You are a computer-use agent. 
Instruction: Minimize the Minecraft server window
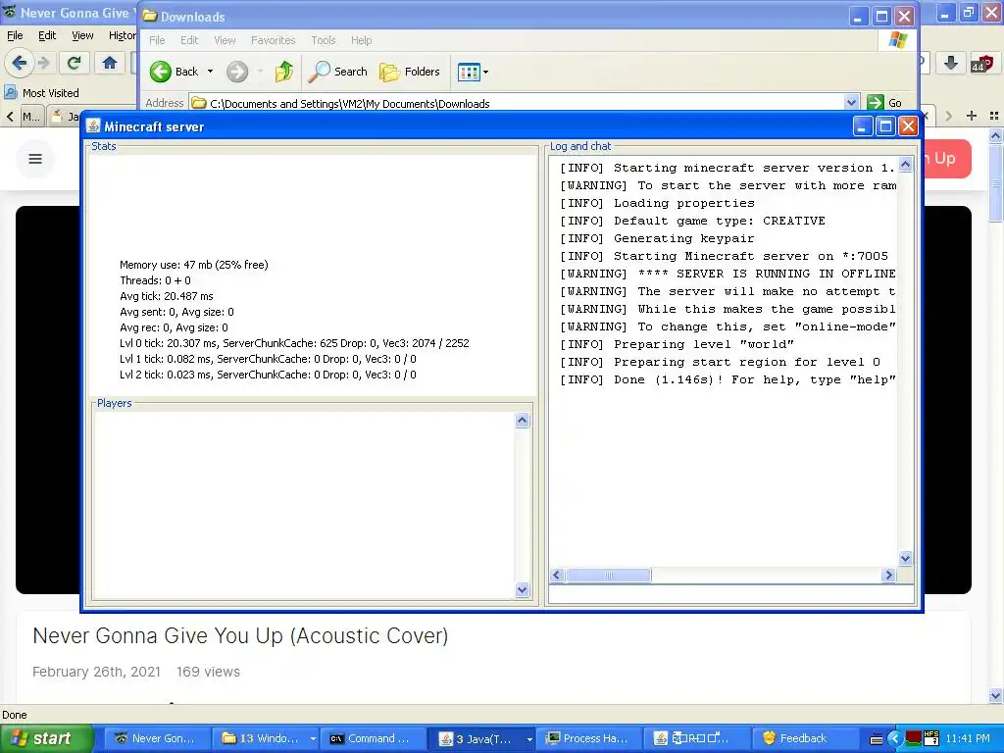862,126
